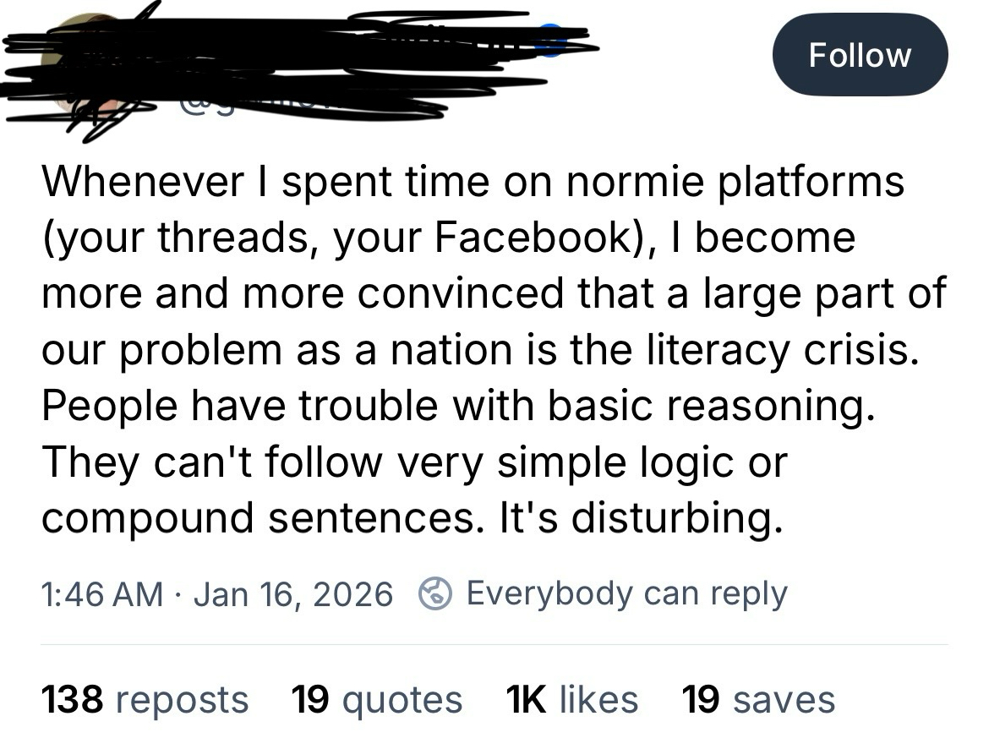Viewport: 989px width, 749px height.
Task: Click the word "Facebook" in the post
Action: click(532, 238)
